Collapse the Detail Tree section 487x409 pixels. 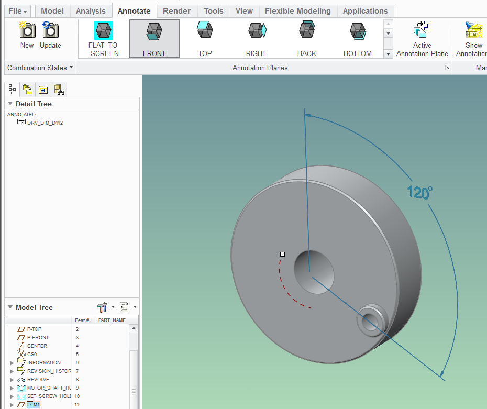10,103
